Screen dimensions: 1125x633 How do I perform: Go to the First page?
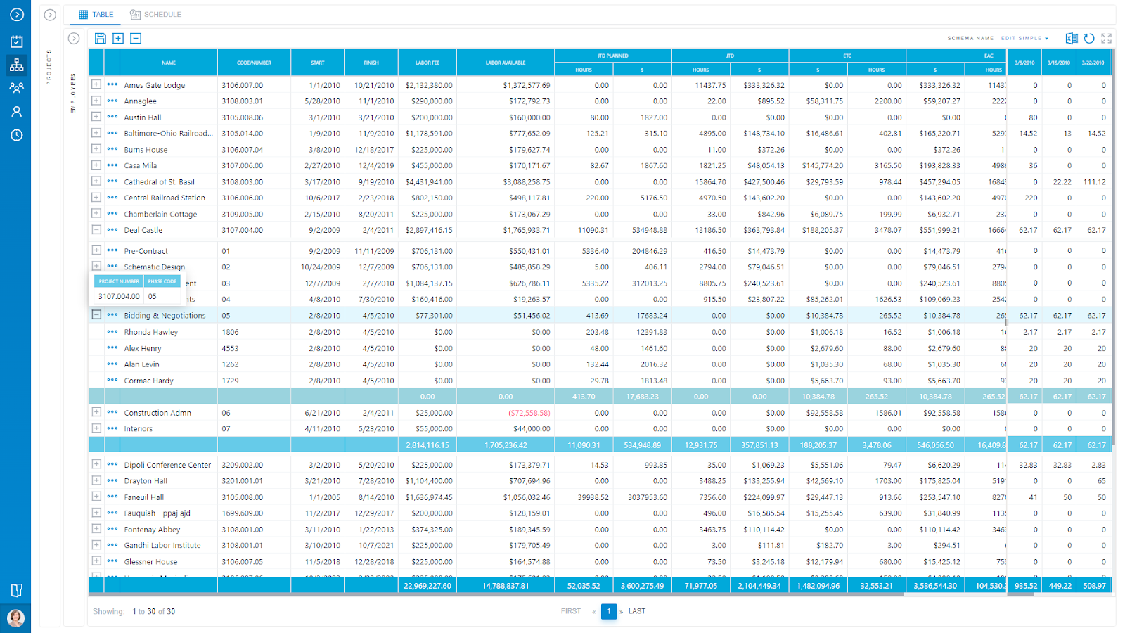[x=571, y=611]
